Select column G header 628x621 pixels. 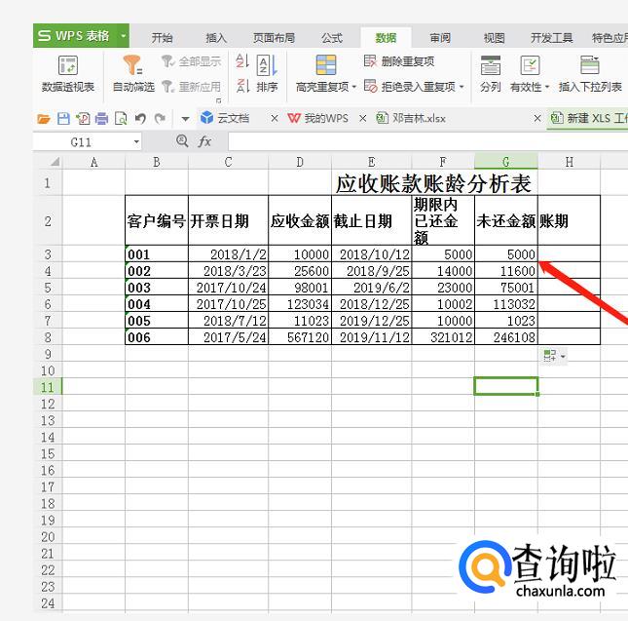click(506, 162)
